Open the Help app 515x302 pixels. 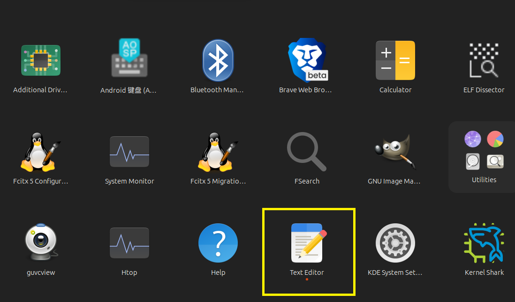coord(218,243)
